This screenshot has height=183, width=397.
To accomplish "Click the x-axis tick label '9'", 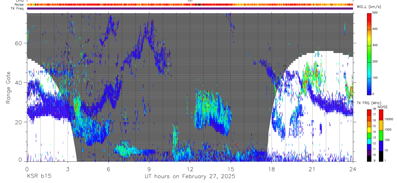I will point(149,168).
